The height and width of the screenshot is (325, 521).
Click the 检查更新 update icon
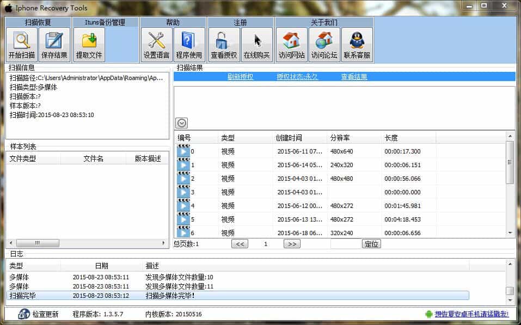pos(24,314)
